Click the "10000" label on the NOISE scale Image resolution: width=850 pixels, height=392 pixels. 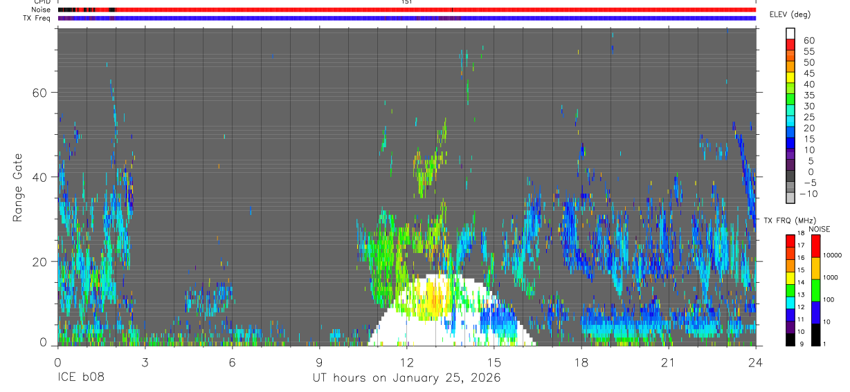833,255
